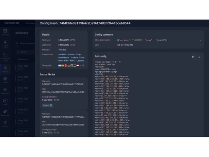Click the <mcconf> line
The width and height of the screenshot is (209, 157).
pos(99,67)
